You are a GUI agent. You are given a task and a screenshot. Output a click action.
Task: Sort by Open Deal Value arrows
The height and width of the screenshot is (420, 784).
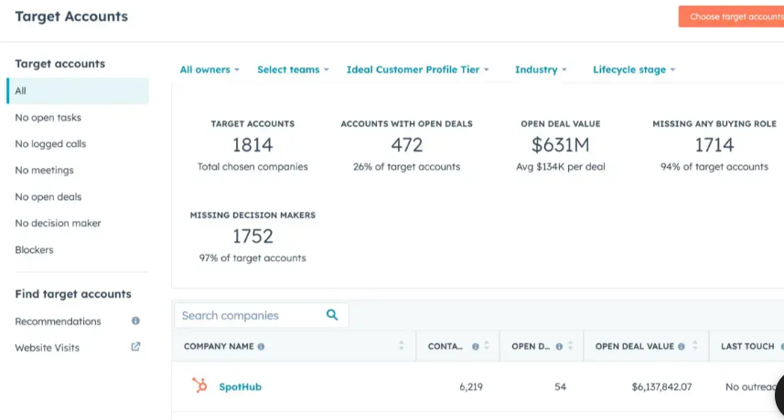[x=695, y=346]
